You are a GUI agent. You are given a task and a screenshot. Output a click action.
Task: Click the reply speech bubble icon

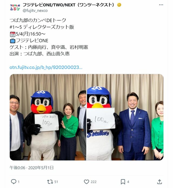click(14, 182)
